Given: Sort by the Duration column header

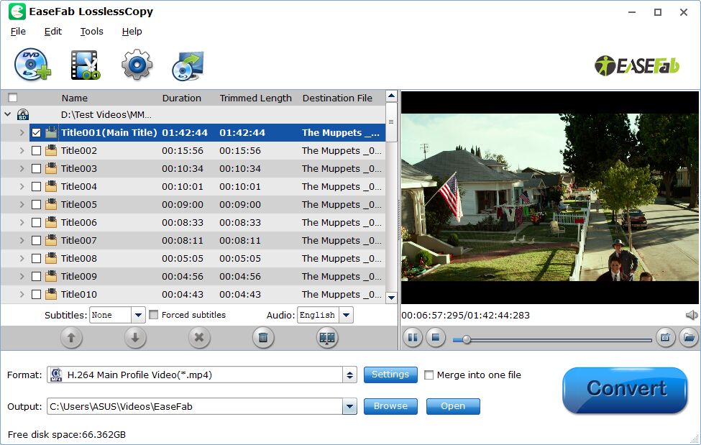Looking at the screenshot, I should pyautogui.click(x=181, y=98).
